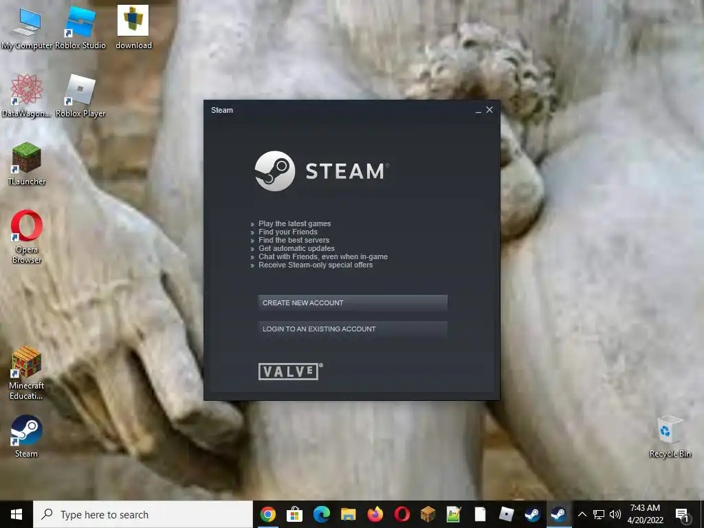The height and width of the screenshot is (528, 704).
Task: Show hidden system tray icons
Action: pos(582,514)
